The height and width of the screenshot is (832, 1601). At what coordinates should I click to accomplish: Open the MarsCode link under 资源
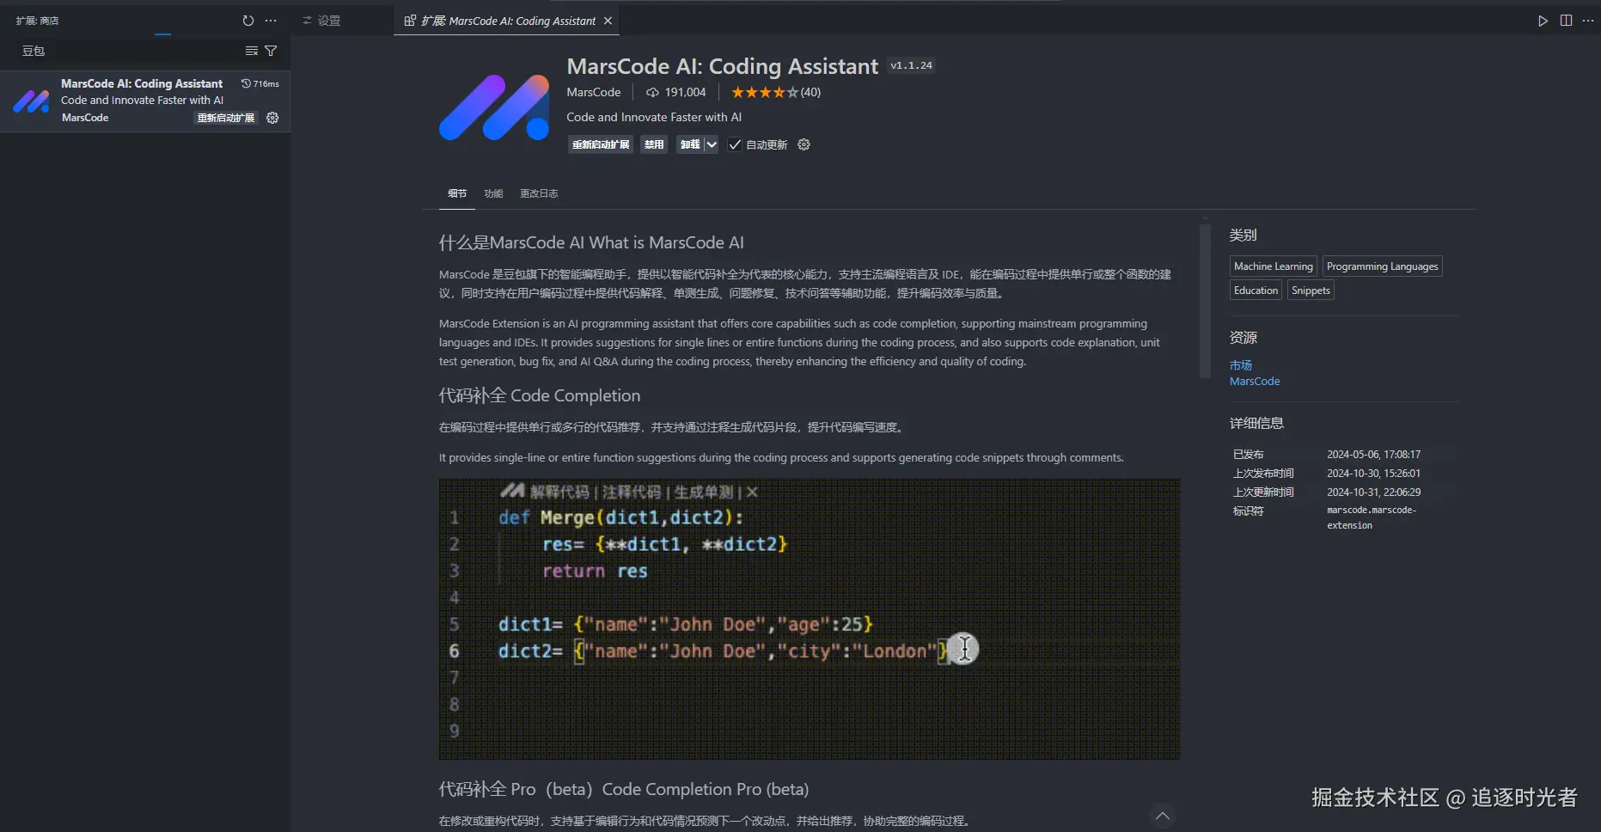pos(1255,382)
